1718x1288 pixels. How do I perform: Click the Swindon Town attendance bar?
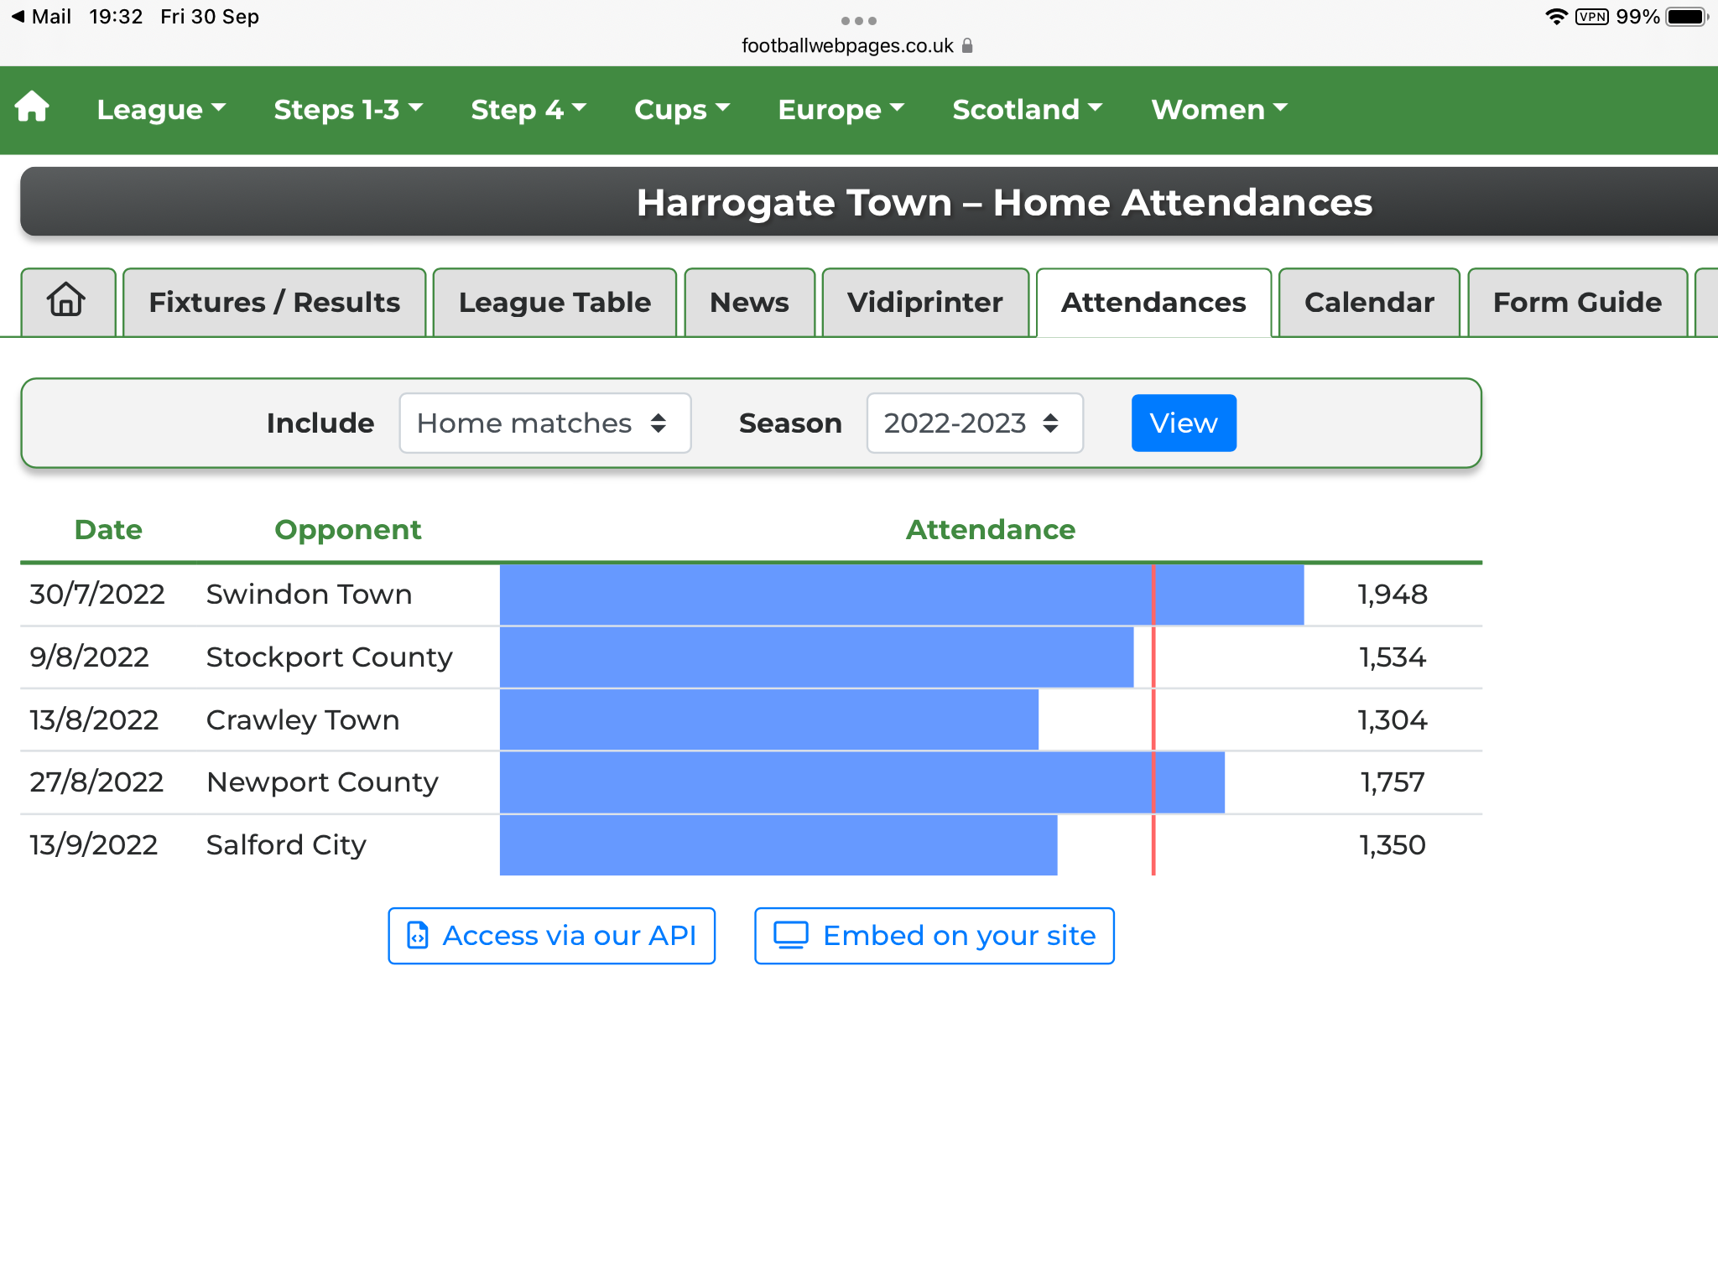[x=902, y=595]
